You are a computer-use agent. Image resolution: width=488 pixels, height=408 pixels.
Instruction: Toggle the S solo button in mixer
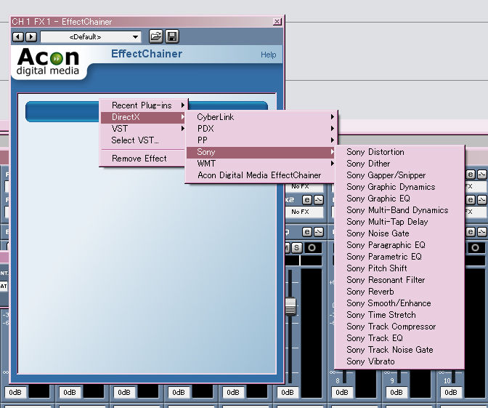[x=297, y=248]
